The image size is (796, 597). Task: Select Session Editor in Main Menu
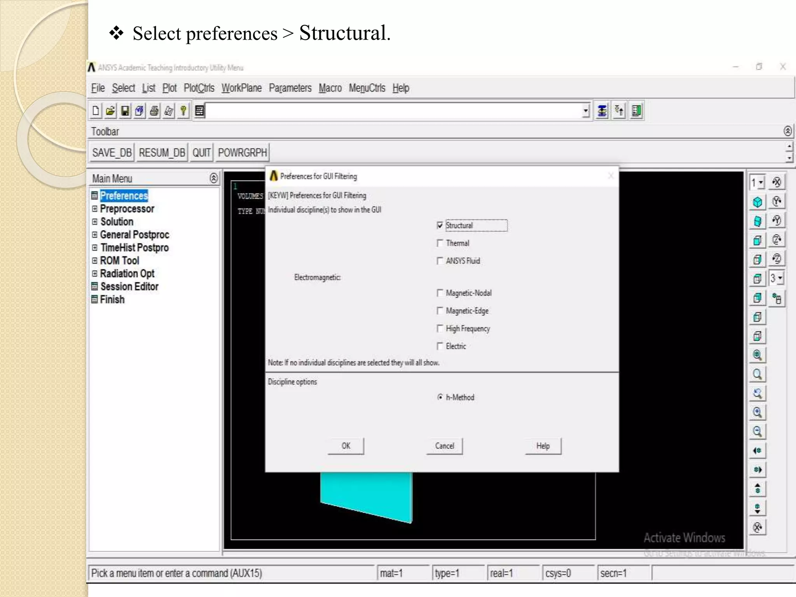pos(129,286)
